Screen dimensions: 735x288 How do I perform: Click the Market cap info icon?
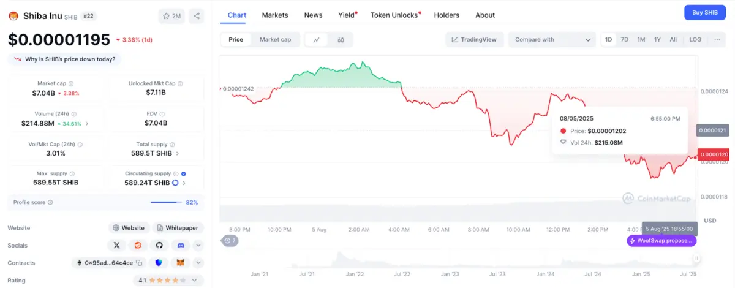click(71, 83)
